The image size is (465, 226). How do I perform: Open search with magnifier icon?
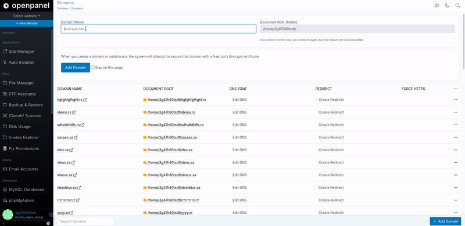(x=457, y=5)
